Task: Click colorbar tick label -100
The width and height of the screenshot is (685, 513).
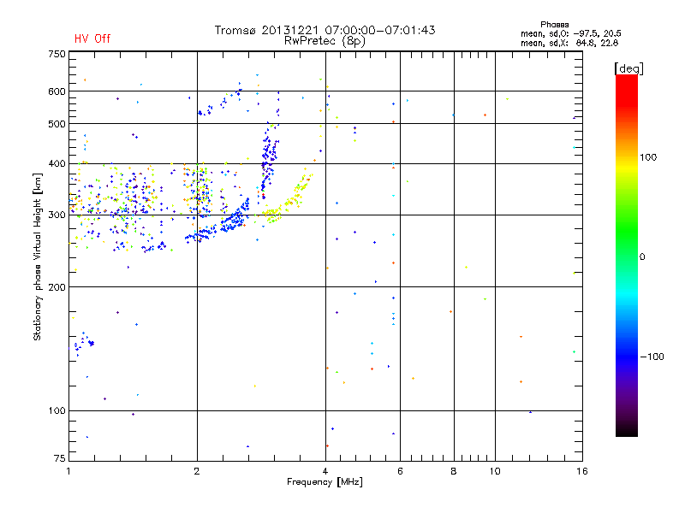Action: [652, 357]
